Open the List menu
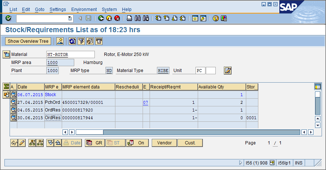This screenshot has width=326, height=170. click(x=13, y=10)
